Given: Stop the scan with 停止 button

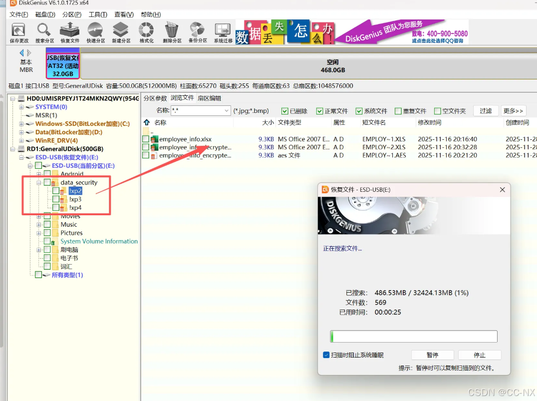Looking at the screenshot, I should click(480, 355).
